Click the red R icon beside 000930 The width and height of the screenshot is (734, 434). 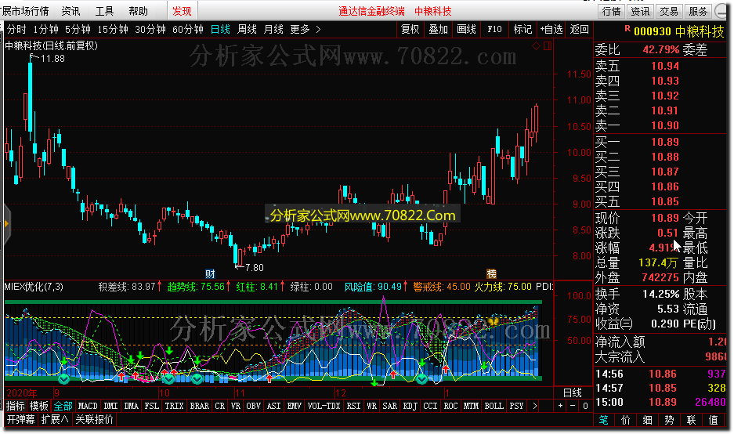(627, 29)
